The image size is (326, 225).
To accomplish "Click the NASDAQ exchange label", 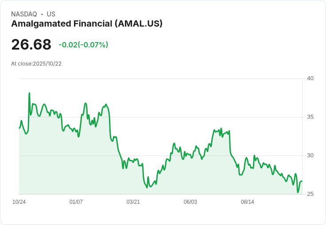I will pos(24,14).
